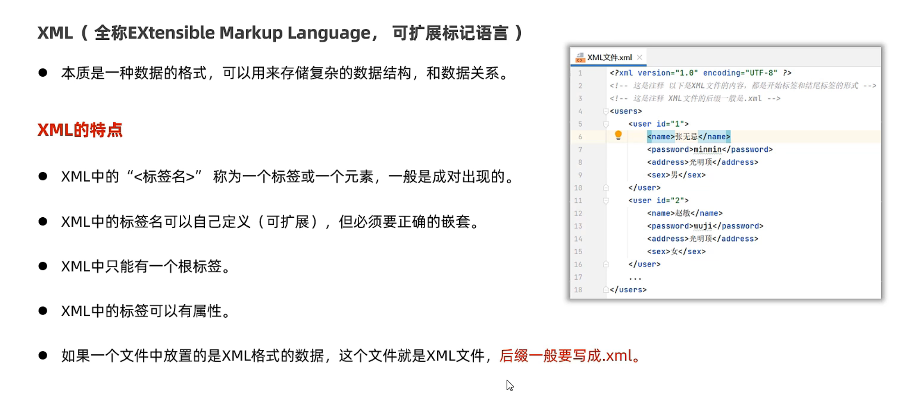This screenshot has height=406, width=912.
Task: Click the slide title XML（全称EXtensible Markup Language
Action: 281,33
